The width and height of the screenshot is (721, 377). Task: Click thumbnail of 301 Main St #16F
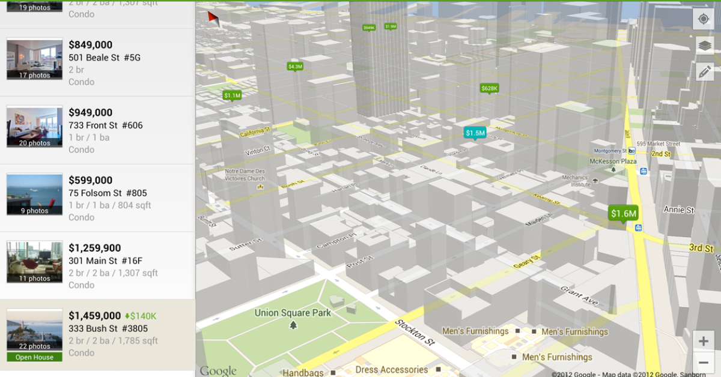(x=34, y=262)
